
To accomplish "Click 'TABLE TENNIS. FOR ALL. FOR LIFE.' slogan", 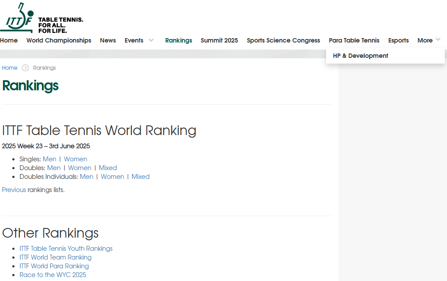I will pos(61,25).
